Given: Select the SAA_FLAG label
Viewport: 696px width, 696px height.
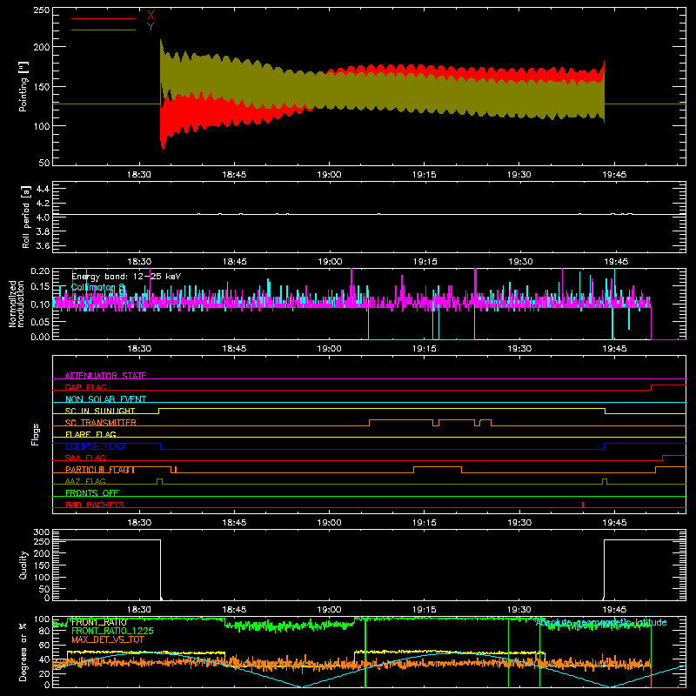Looking at the screenshot, I should (85, 458).
